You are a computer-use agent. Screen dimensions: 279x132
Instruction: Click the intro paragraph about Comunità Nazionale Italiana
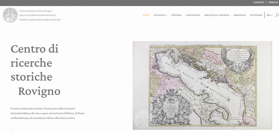pyautogui.click(x=47, y=113)
